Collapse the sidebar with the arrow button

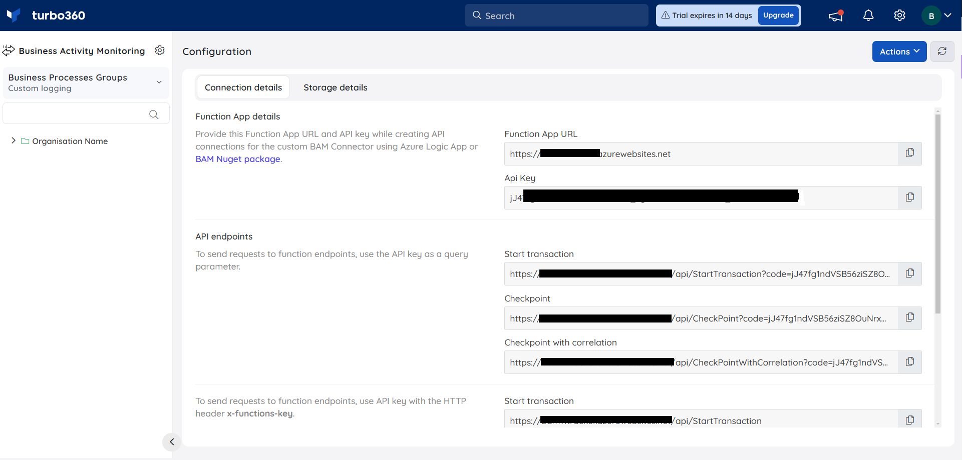172,442
